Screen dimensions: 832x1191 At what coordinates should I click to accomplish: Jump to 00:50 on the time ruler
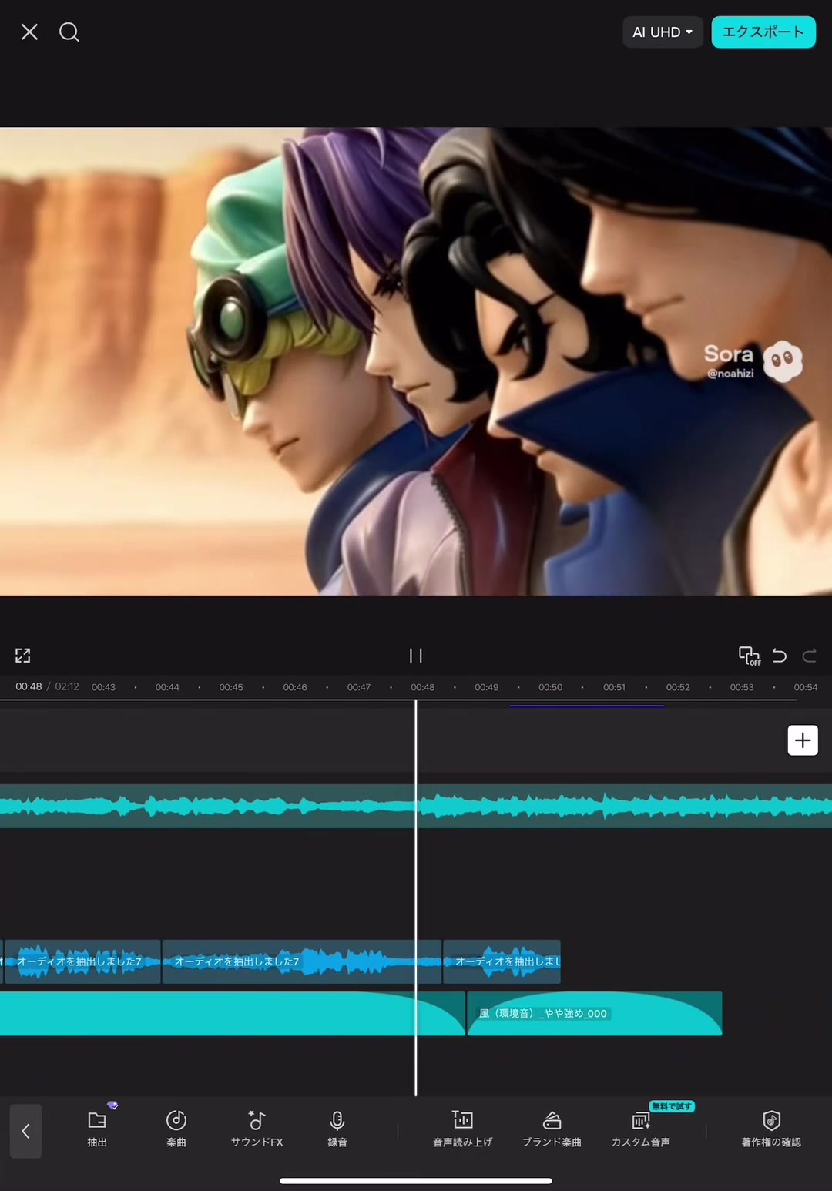[550, 687]
